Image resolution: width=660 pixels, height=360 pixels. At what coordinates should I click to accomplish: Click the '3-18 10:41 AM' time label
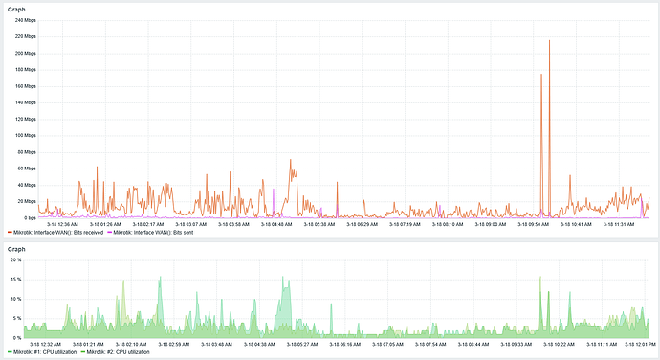click(x=576, y=224)
